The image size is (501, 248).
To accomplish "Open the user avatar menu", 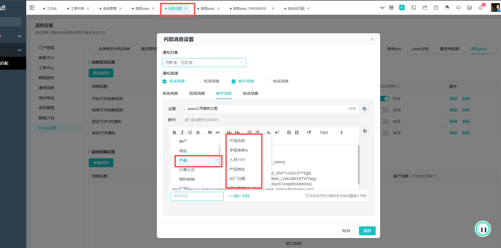I will pyautogui.click(x=495, y=8).
